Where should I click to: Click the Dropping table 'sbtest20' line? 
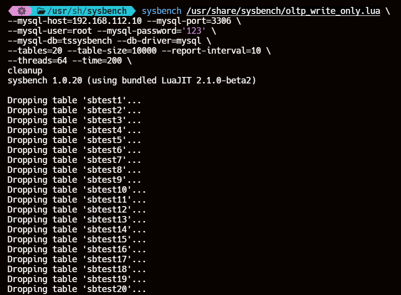click(x=77, y=289)
